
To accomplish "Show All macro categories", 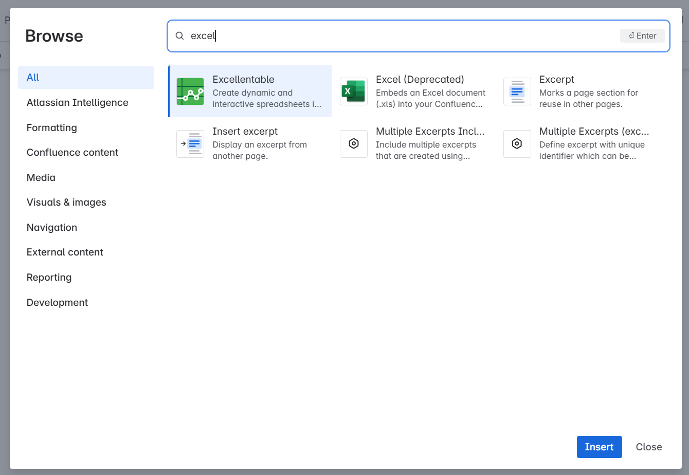I will point(86,78).
